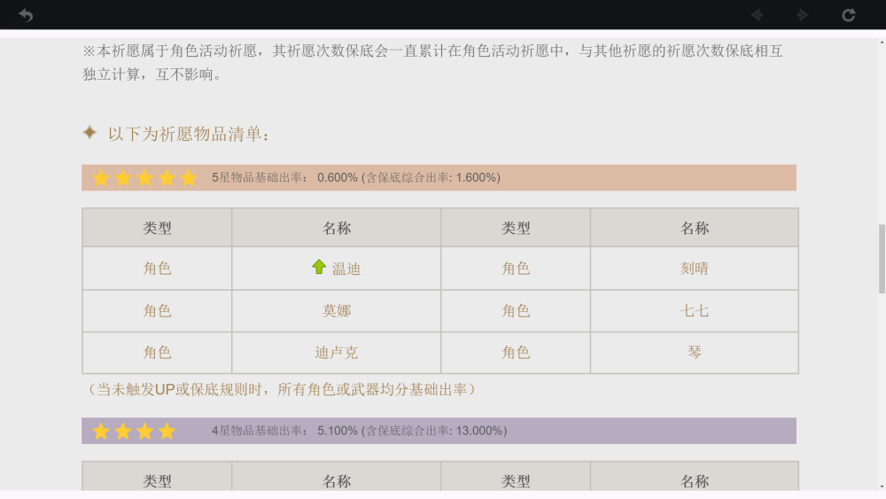Click the 温迪 featured character cell
The width and height of the screenshot is (886, 499).
click(336, 269)
